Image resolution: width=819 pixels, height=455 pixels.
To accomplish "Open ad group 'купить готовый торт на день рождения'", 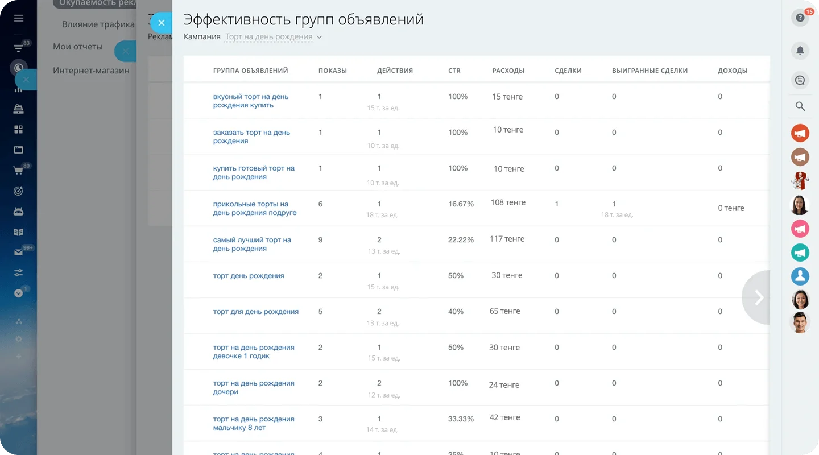I will [254, 172].
